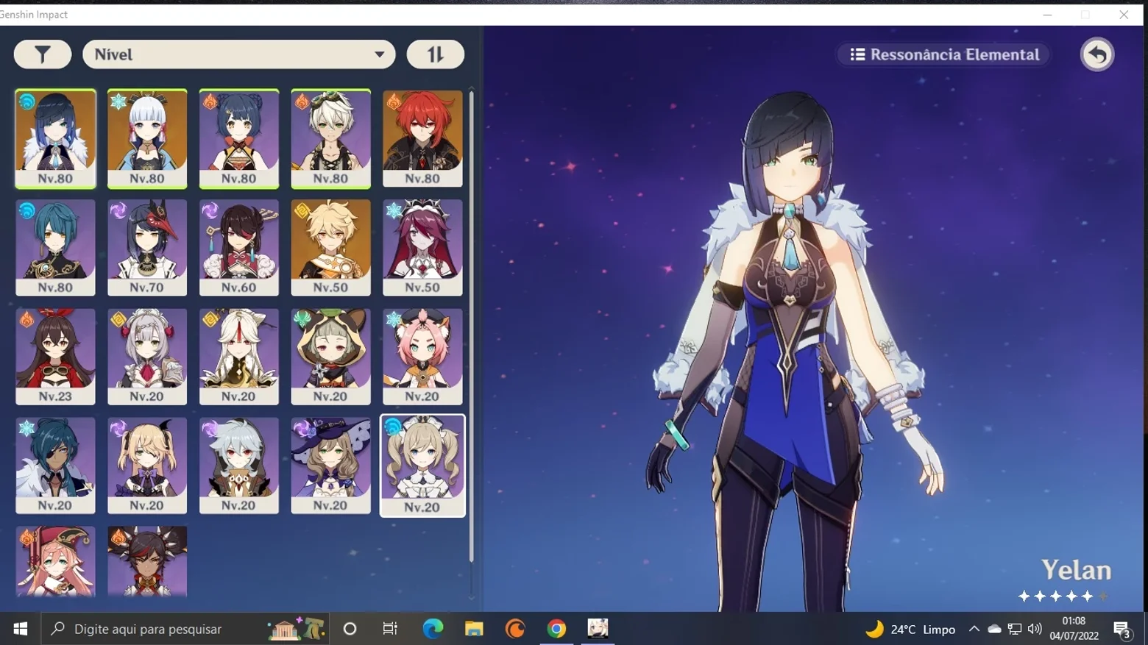The image size is (1148, 645).
Task: Select Kujou Sara at Nv.70
Action: click(x=147, y=247)
